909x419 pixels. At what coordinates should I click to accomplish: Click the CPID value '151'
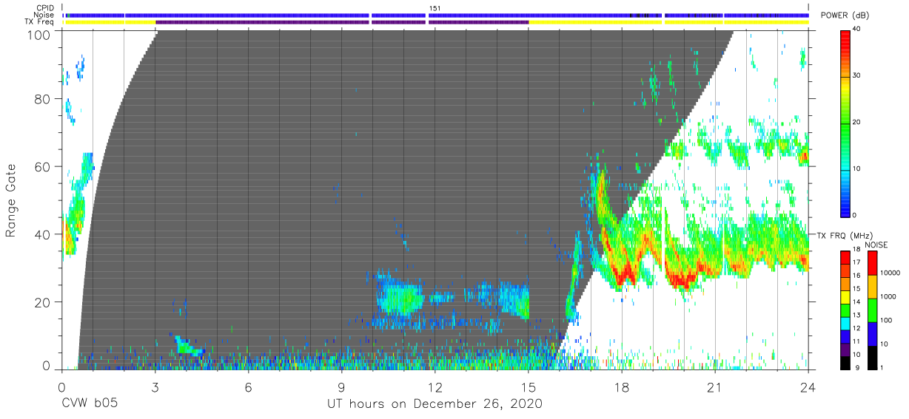point(434,8)
